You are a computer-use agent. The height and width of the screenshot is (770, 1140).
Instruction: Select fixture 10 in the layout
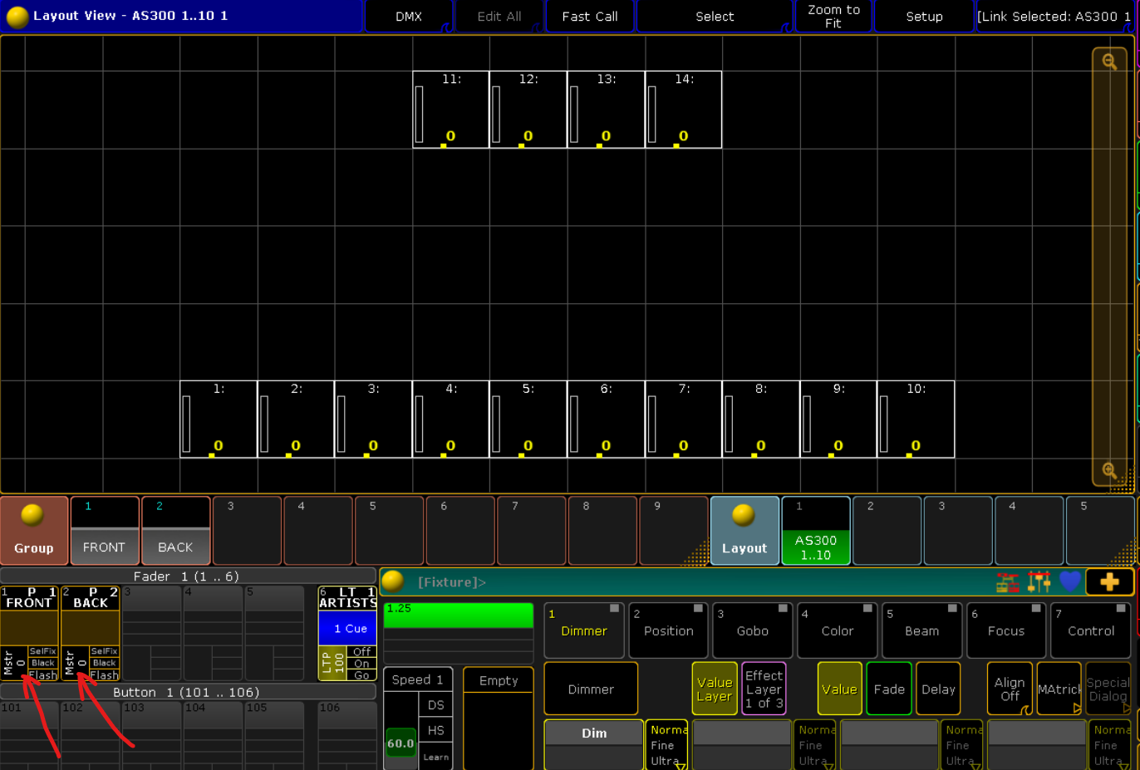(x=916, y=419)
